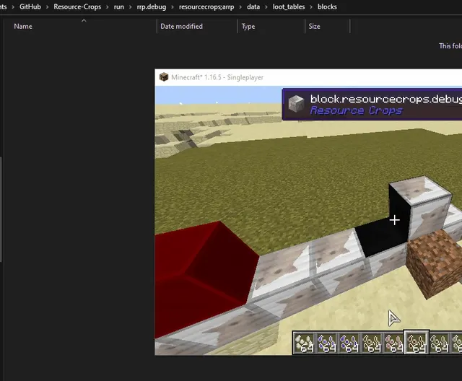Open chevron dropdown after loot_tables breadcrumb
462x381 pixels.
[311, 6]
